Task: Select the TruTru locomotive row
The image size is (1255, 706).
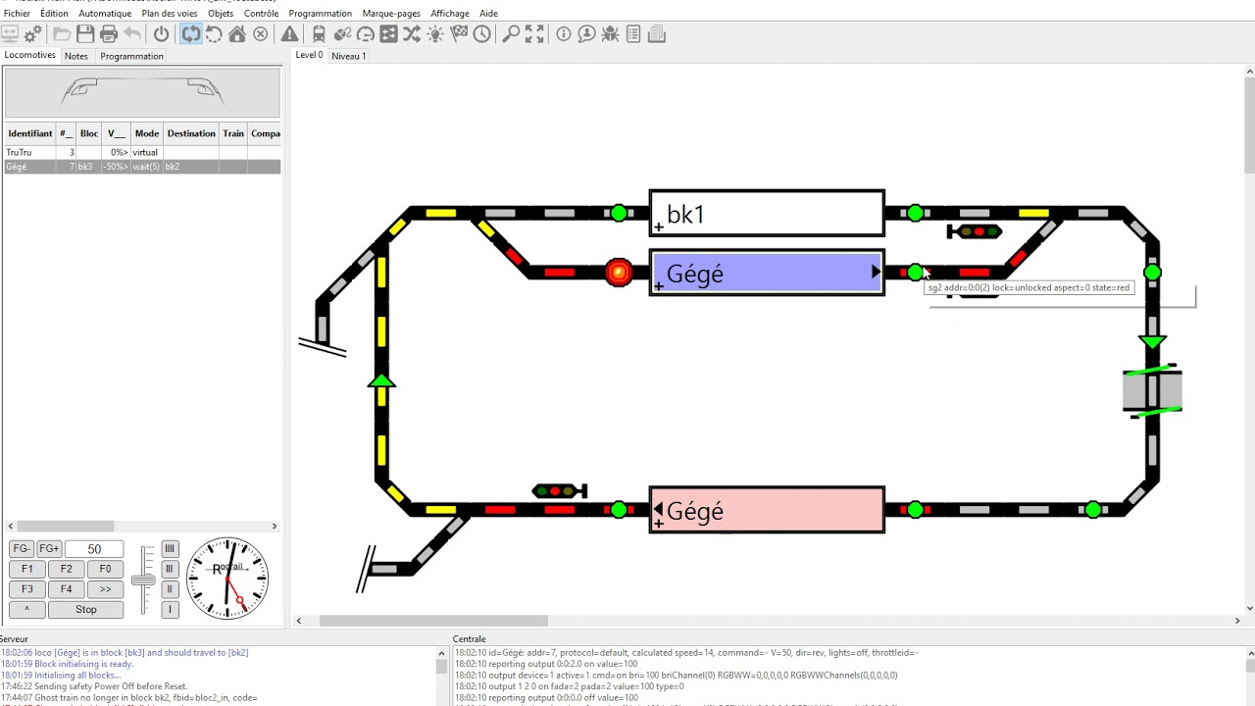Action: [x=142, y=153]
